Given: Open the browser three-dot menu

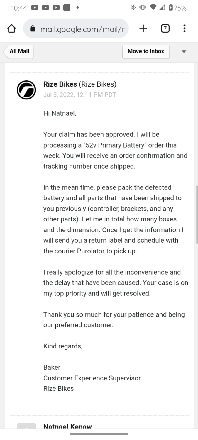Looking at the screenshot, I should (x=184, y=28).
